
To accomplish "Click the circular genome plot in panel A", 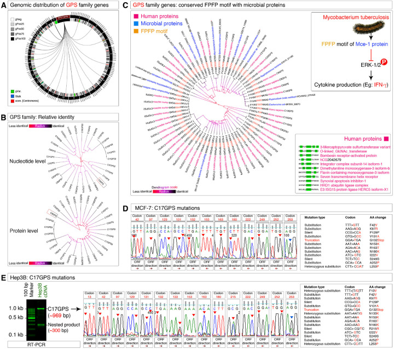I will pos(71,58).
